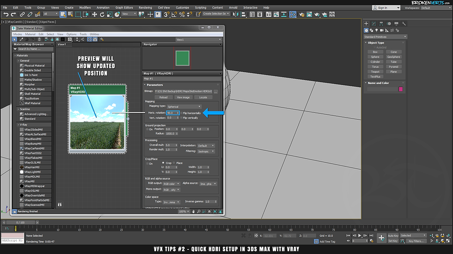This screenshot has height=254, width=453.
Task: Click the Slate editor pan hand icon
Action: (193, 212)
